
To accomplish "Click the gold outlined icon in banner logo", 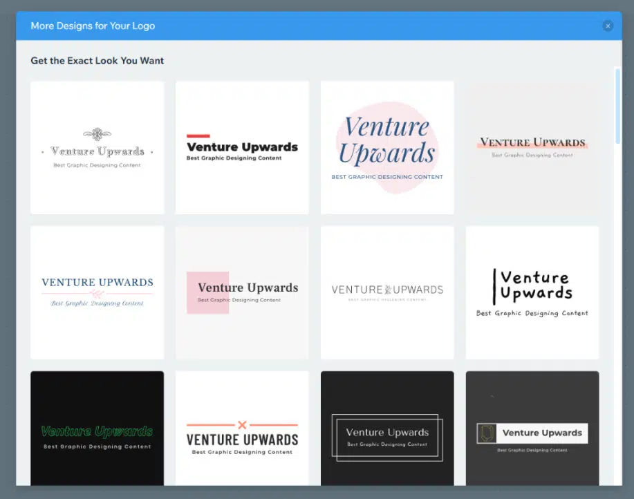I will tap(487, 433).
